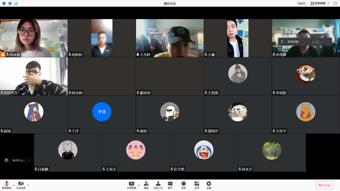Viewport: 340px width, 191px height.
Task: Open meeting settings gear
Action: [209, 185]
